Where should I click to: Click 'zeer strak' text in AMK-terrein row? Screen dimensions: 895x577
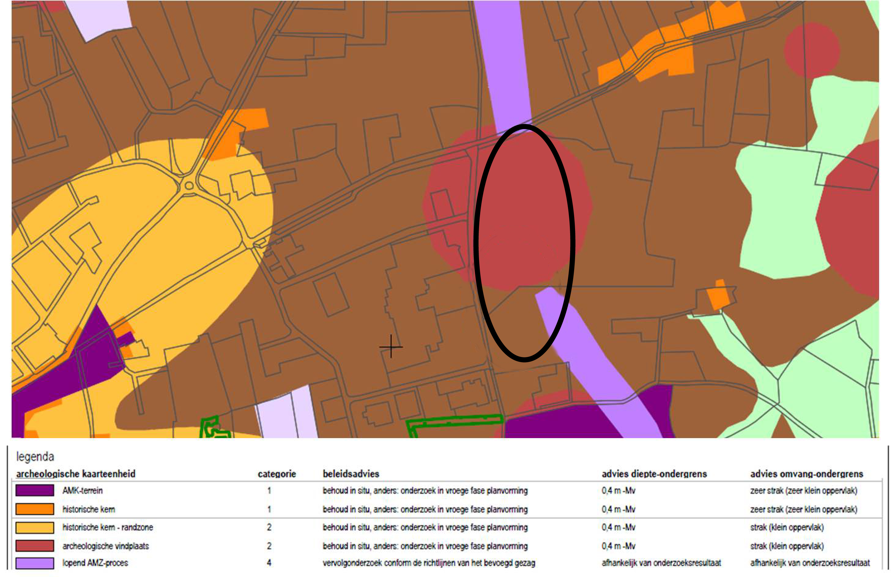(804, 490)
